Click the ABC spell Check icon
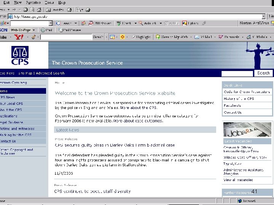This screenshot has height=205, width=274. click(x=119, y=23)
